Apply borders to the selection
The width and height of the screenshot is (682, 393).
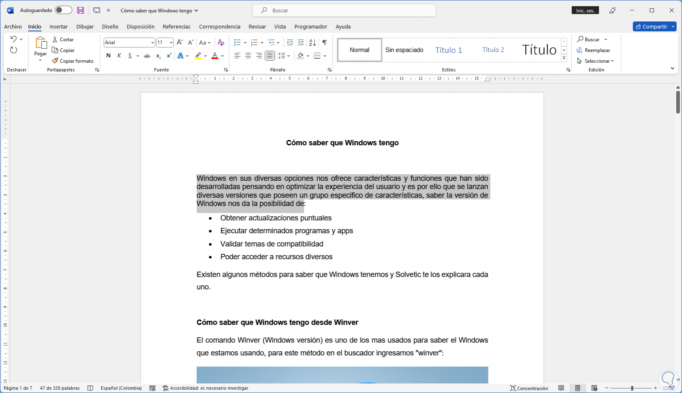pyautogui.click(x=317, y=56)
